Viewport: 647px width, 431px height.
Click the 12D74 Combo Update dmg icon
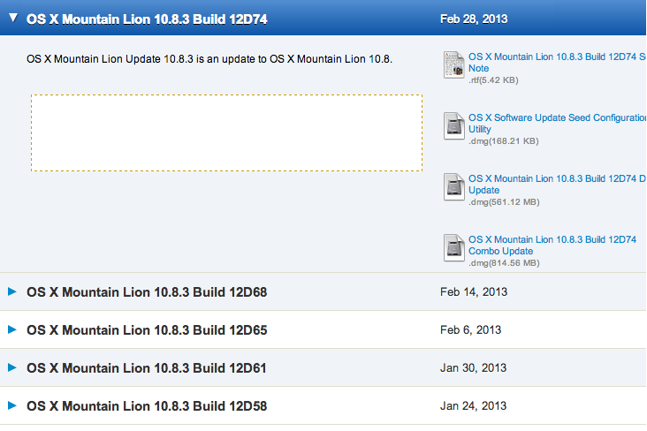[x=454, y=248]
